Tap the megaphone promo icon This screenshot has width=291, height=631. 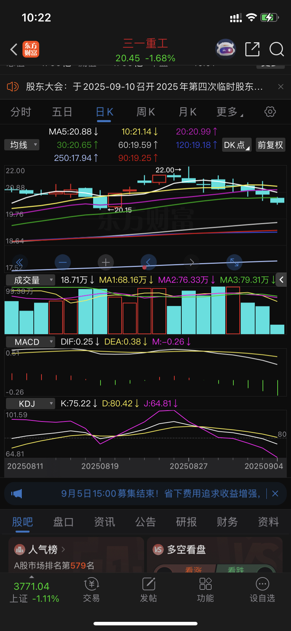click(17, 494)
